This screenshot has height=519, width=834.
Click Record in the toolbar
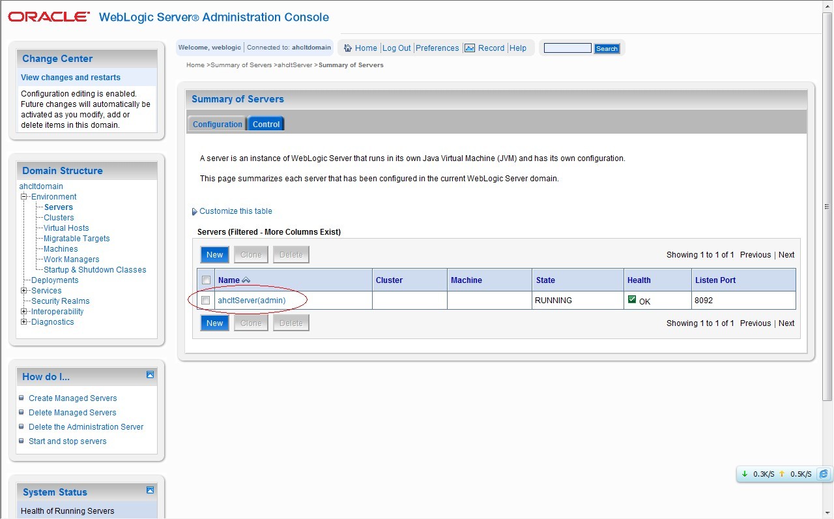point(491,48)
